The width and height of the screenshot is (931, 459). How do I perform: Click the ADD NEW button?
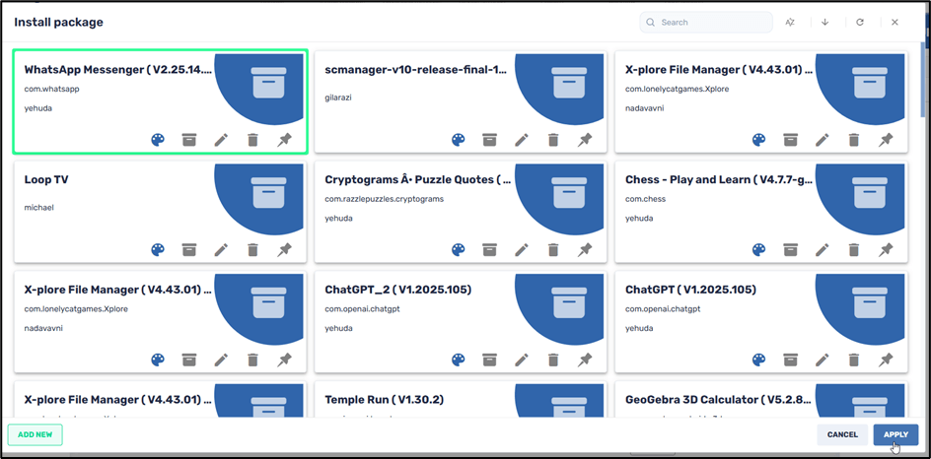pos(35,434)
